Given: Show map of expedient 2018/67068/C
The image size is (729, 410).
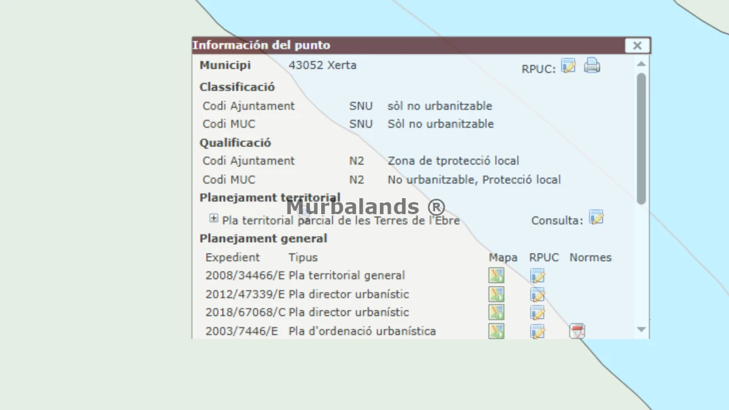Looking at the screenshot, I should [496, 313].
